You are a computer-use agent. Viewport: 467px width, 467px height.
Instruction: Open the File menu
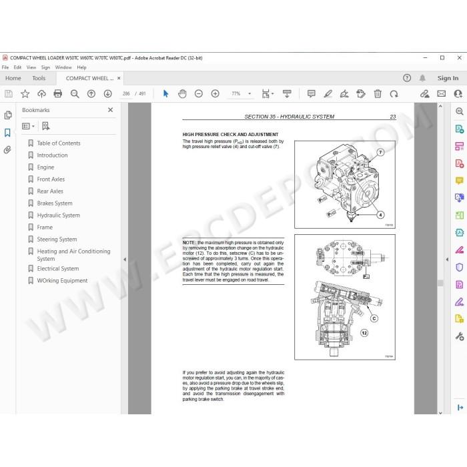(5, 67)
